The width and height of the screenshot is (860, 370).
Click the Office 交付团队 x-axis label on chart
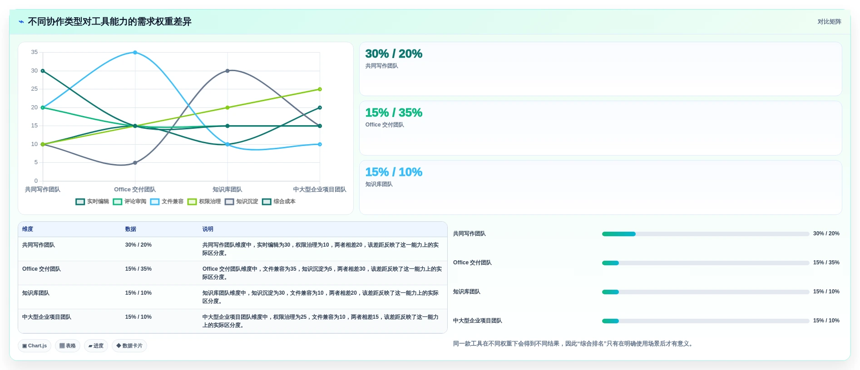tap(135, 190)
